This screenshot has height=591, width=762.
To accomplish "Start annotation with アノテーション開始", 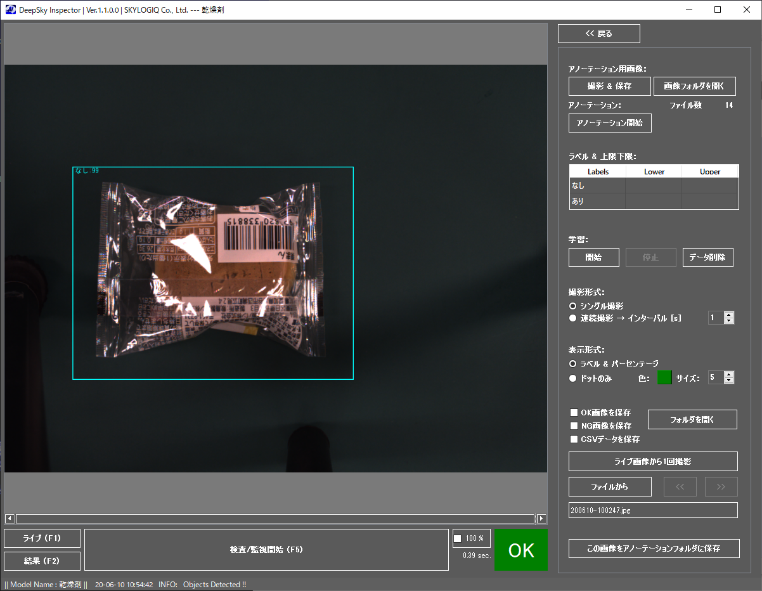I will click(609, 123).
